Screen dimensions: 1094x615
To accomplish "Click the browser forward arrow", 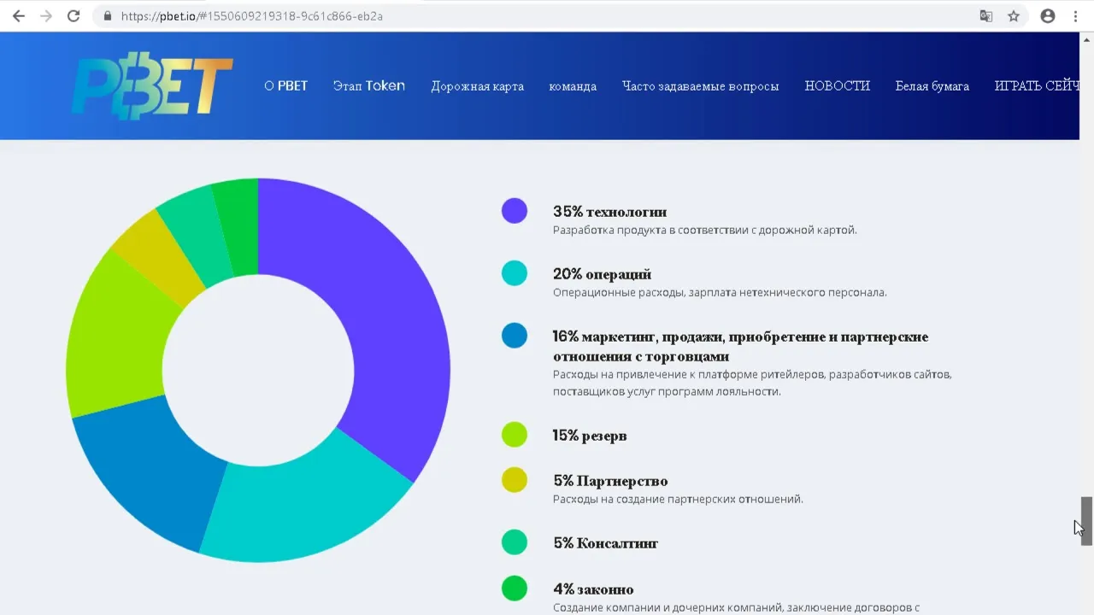I will coord(45,16).
